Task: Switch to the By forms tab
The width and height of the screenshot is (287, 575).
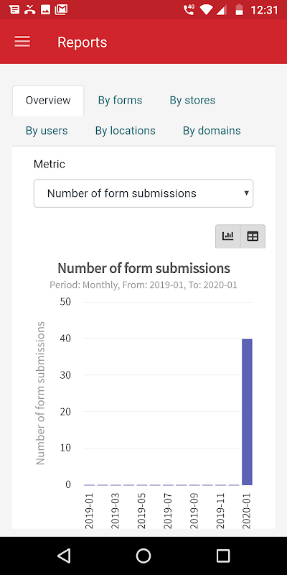Action: [120, 101]
